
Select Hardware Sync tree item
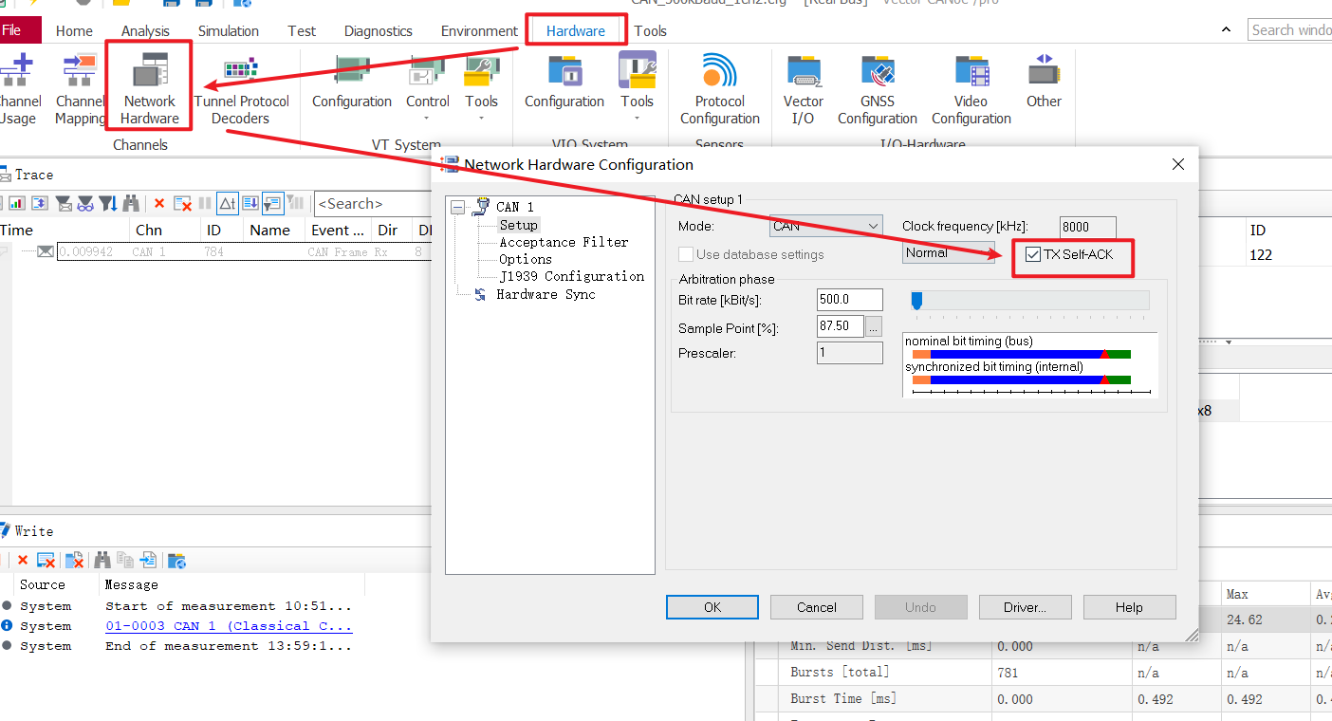(546, 294)
